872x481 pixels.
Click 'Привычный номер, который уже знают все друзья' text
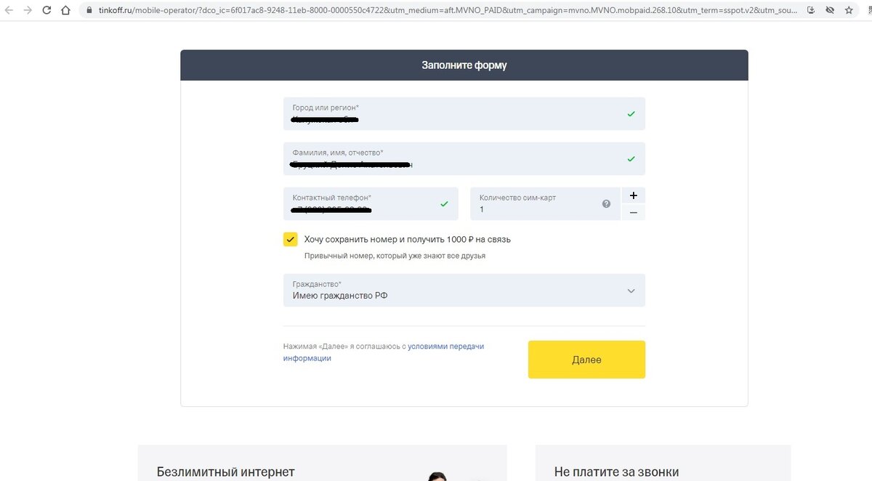(395, 256)
